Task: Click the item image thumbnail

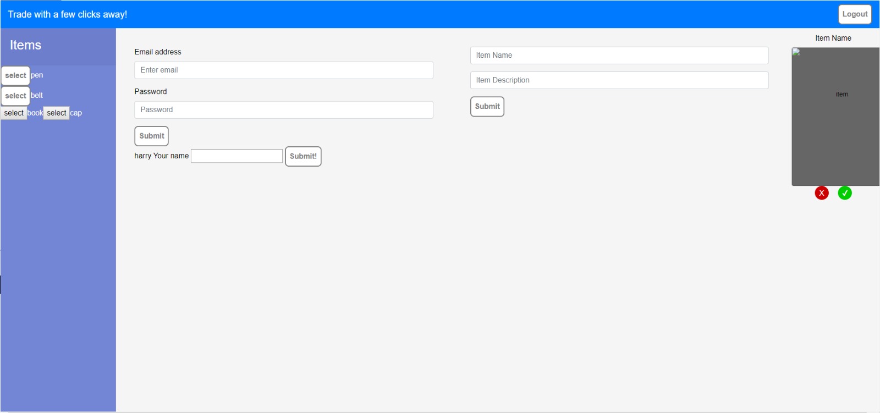Action: click(835, 117)
